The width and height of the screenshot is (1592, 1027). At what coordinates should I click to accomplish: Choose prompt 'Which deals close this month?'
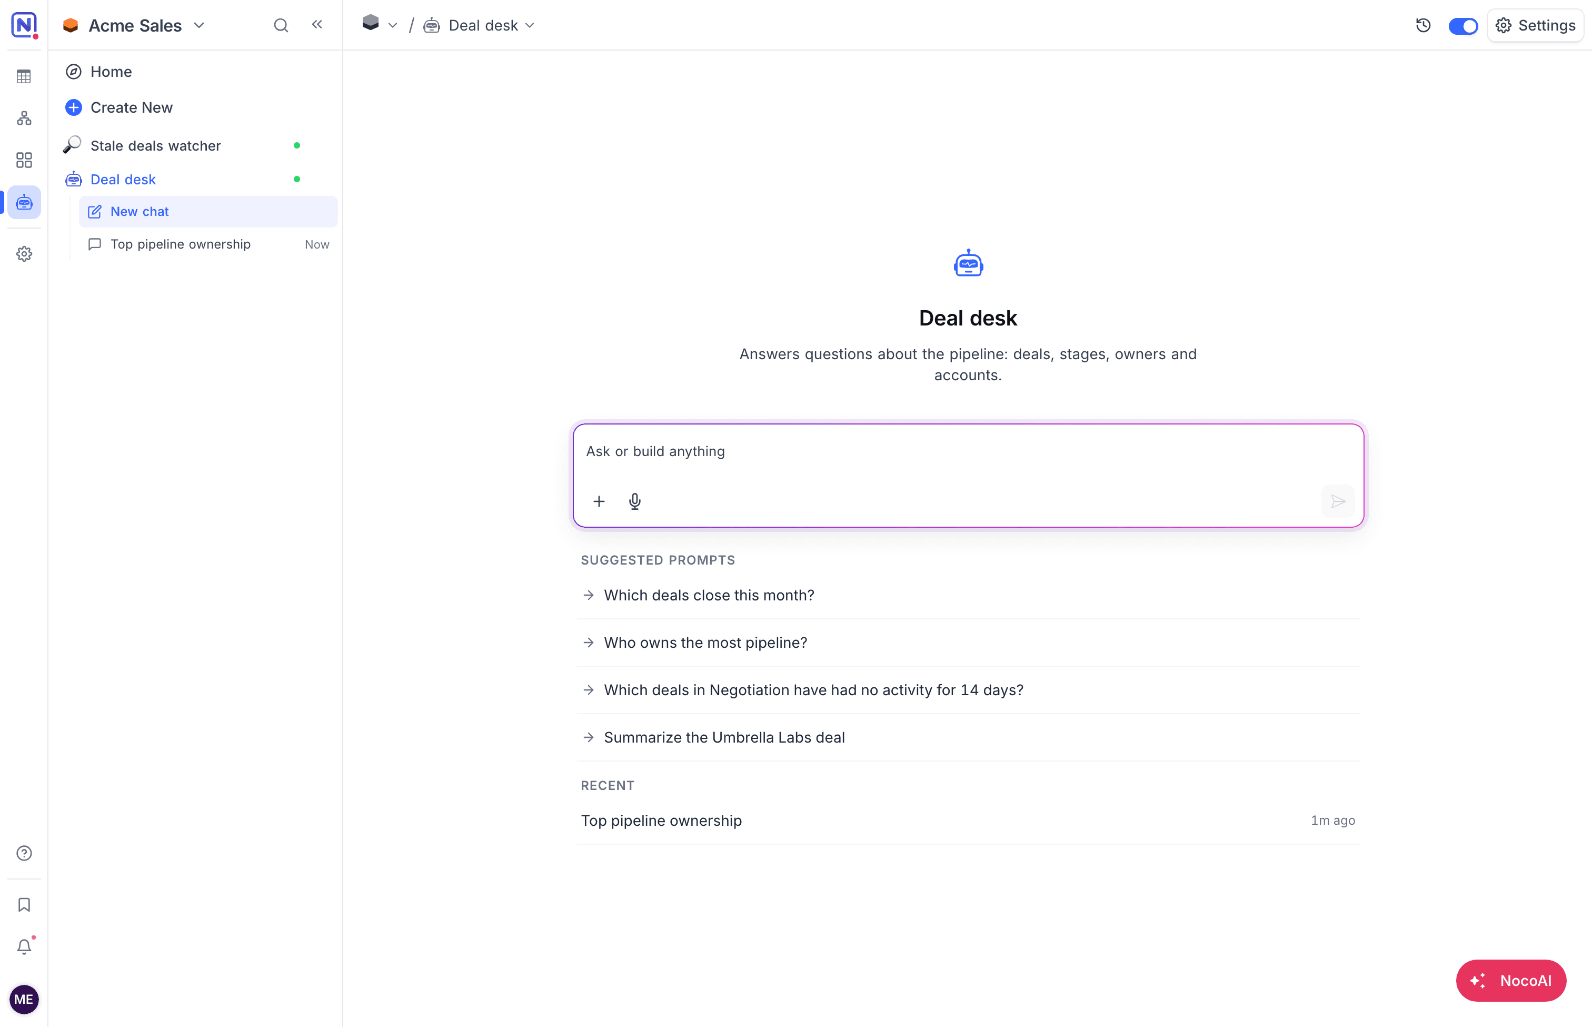coord(967,595)
